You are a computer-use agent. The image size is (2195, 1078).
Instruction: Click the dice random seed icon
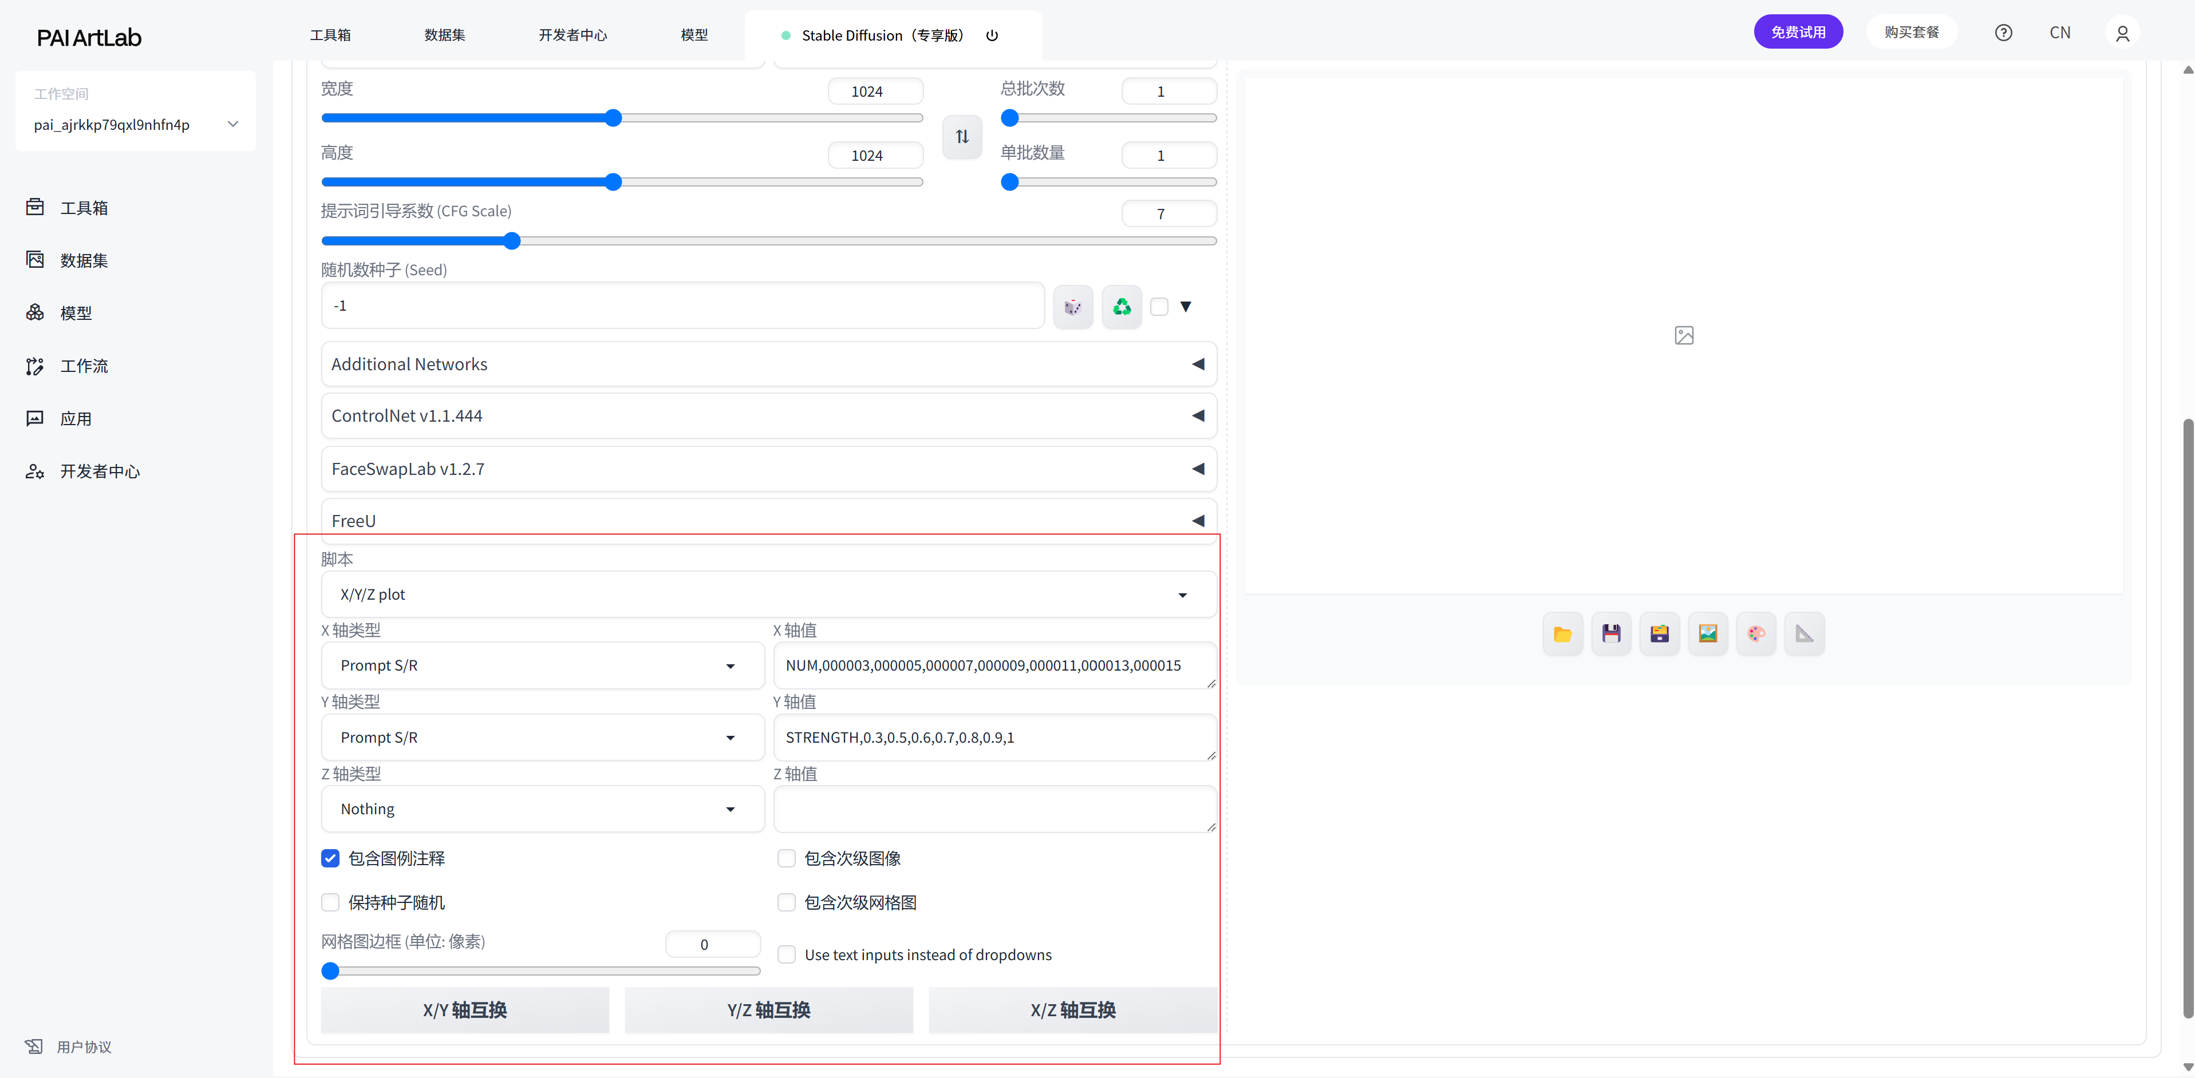[x=1073, y=307]
